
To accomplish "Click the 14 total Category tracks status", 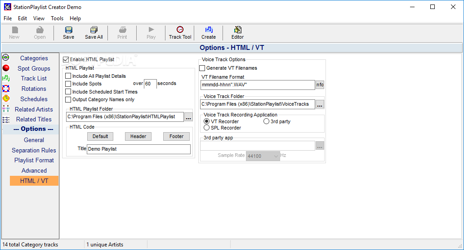I will 31,245.
